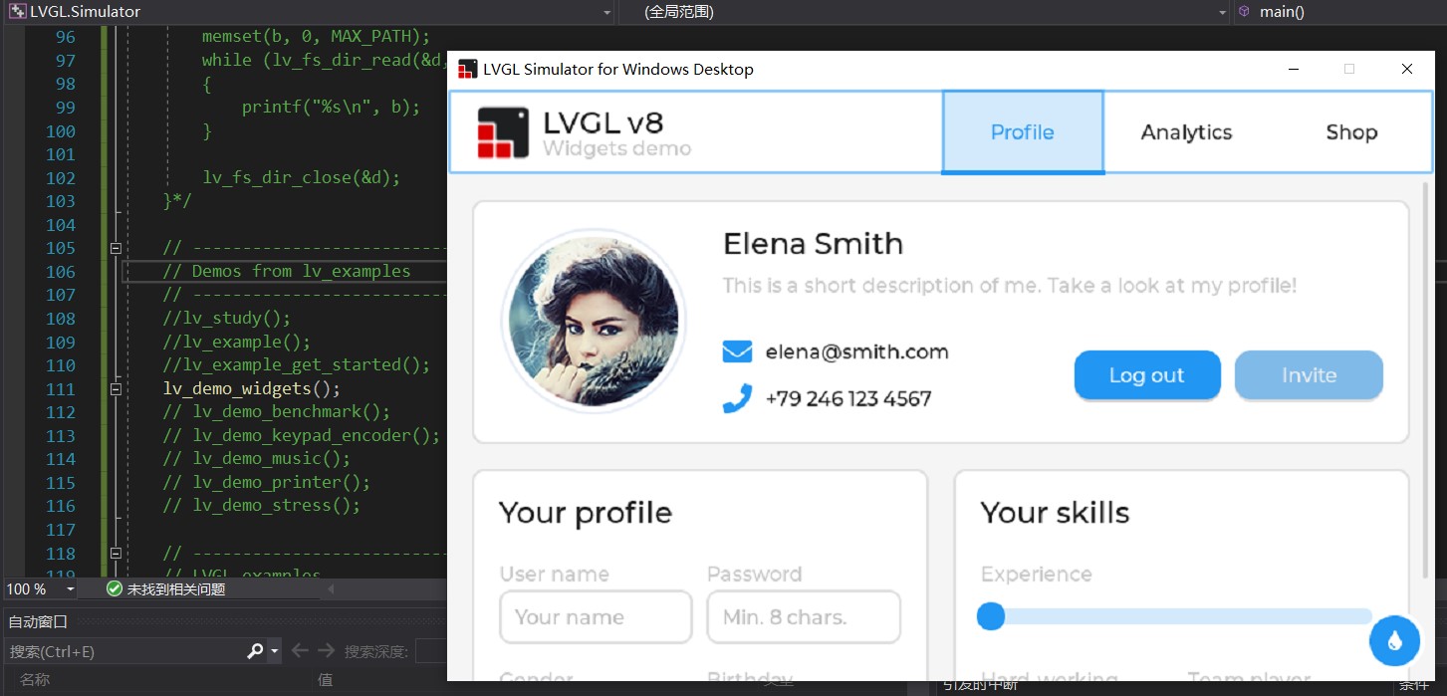Image resolution: width=1447 pixels, height=696 pixels.
Task: Click the blue envelope email icon
Action: pos(737,351)
